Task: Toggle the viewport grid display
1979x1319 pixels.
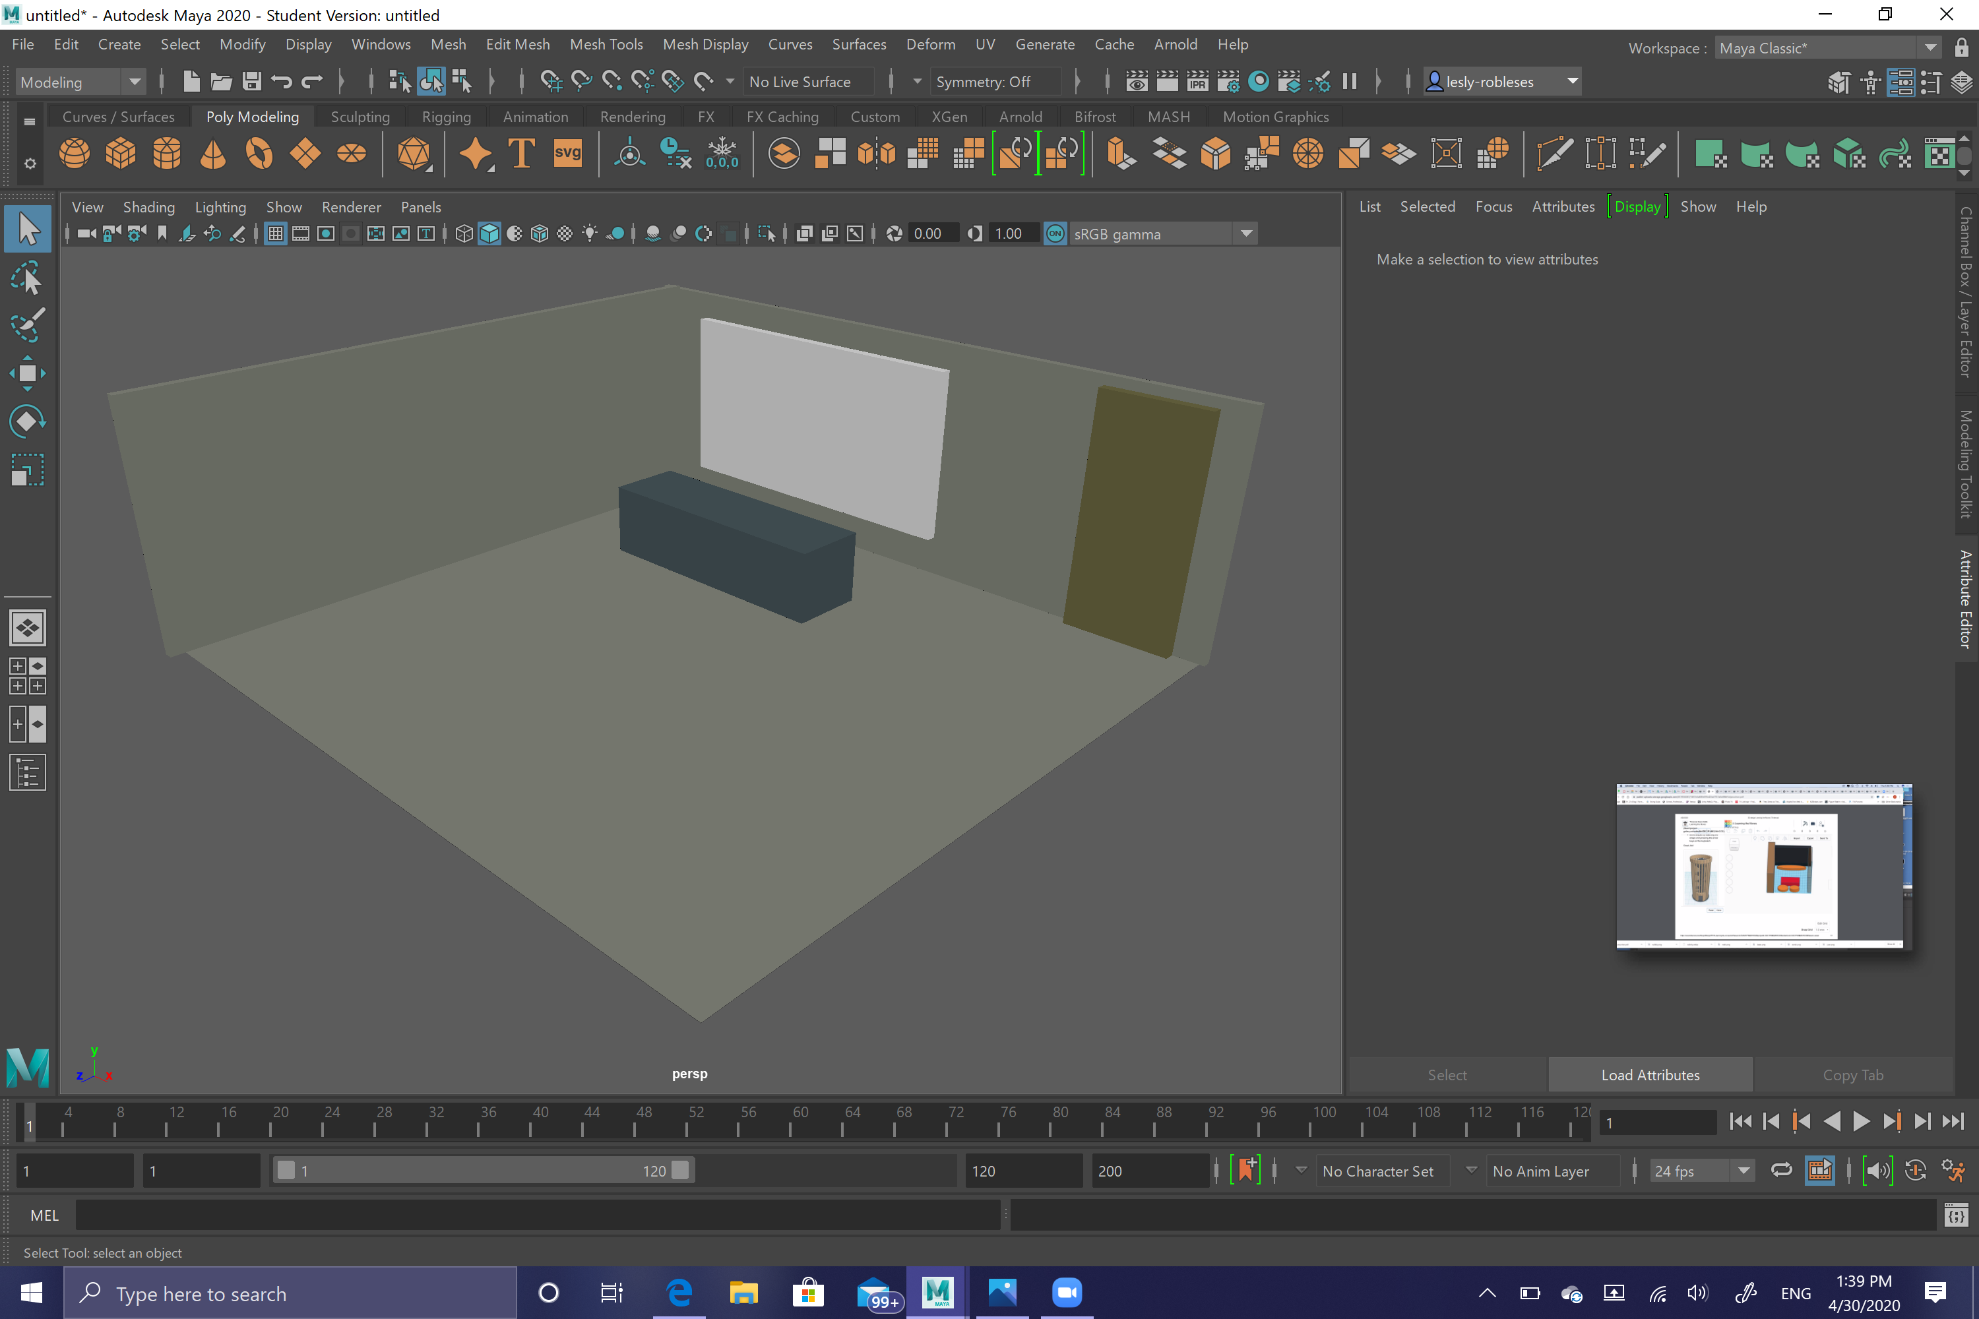Action: [276, 234]
